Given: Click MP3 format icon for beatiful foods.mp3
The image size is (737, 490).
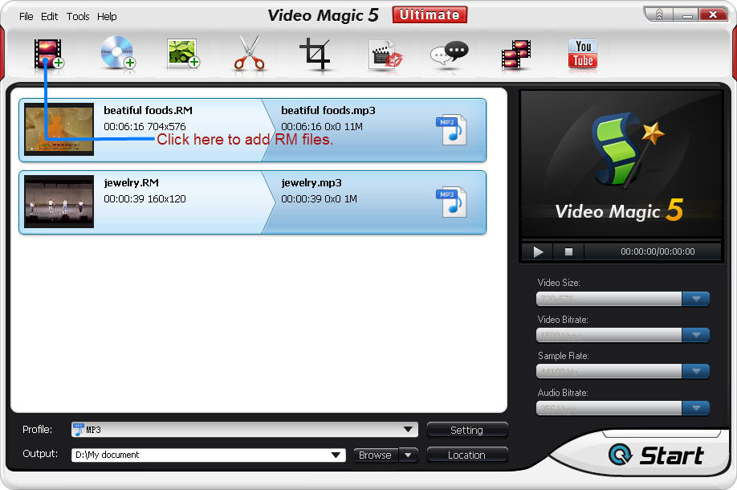Looking at the screenshot, I should tap(451, 130).
